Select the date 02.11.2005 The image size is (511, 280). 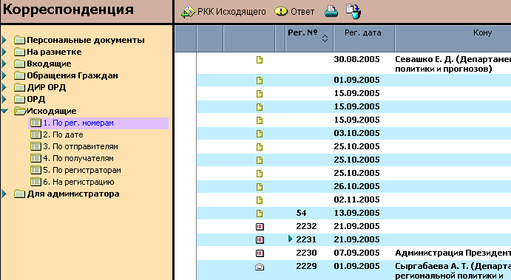[x=357, y=199]
